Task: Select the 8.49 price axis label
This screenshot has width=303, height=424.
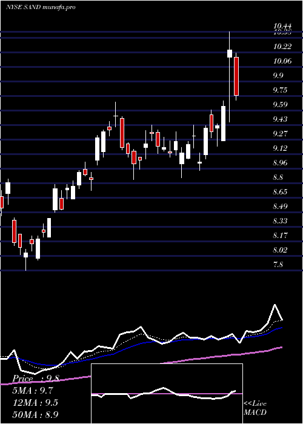Action: 280,207
